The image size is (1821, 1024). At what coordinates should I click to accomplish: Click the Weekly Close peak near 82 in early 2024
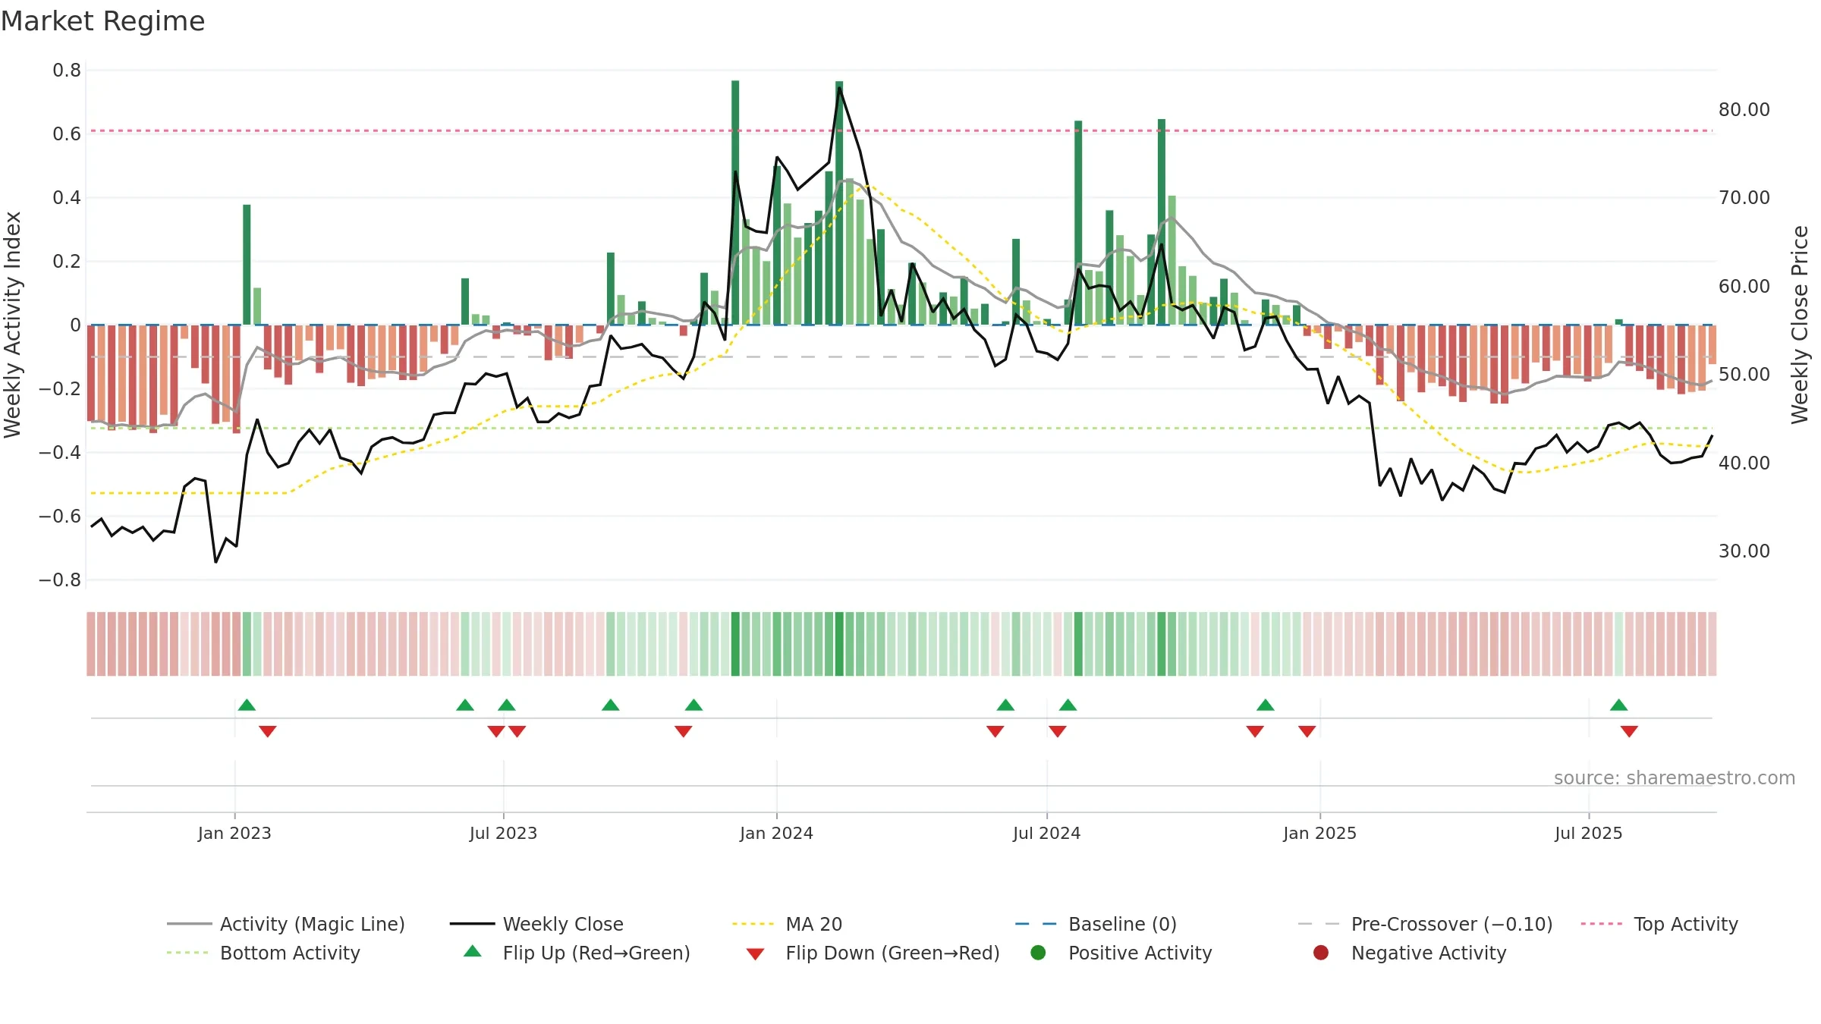click(x=839, y=88)
